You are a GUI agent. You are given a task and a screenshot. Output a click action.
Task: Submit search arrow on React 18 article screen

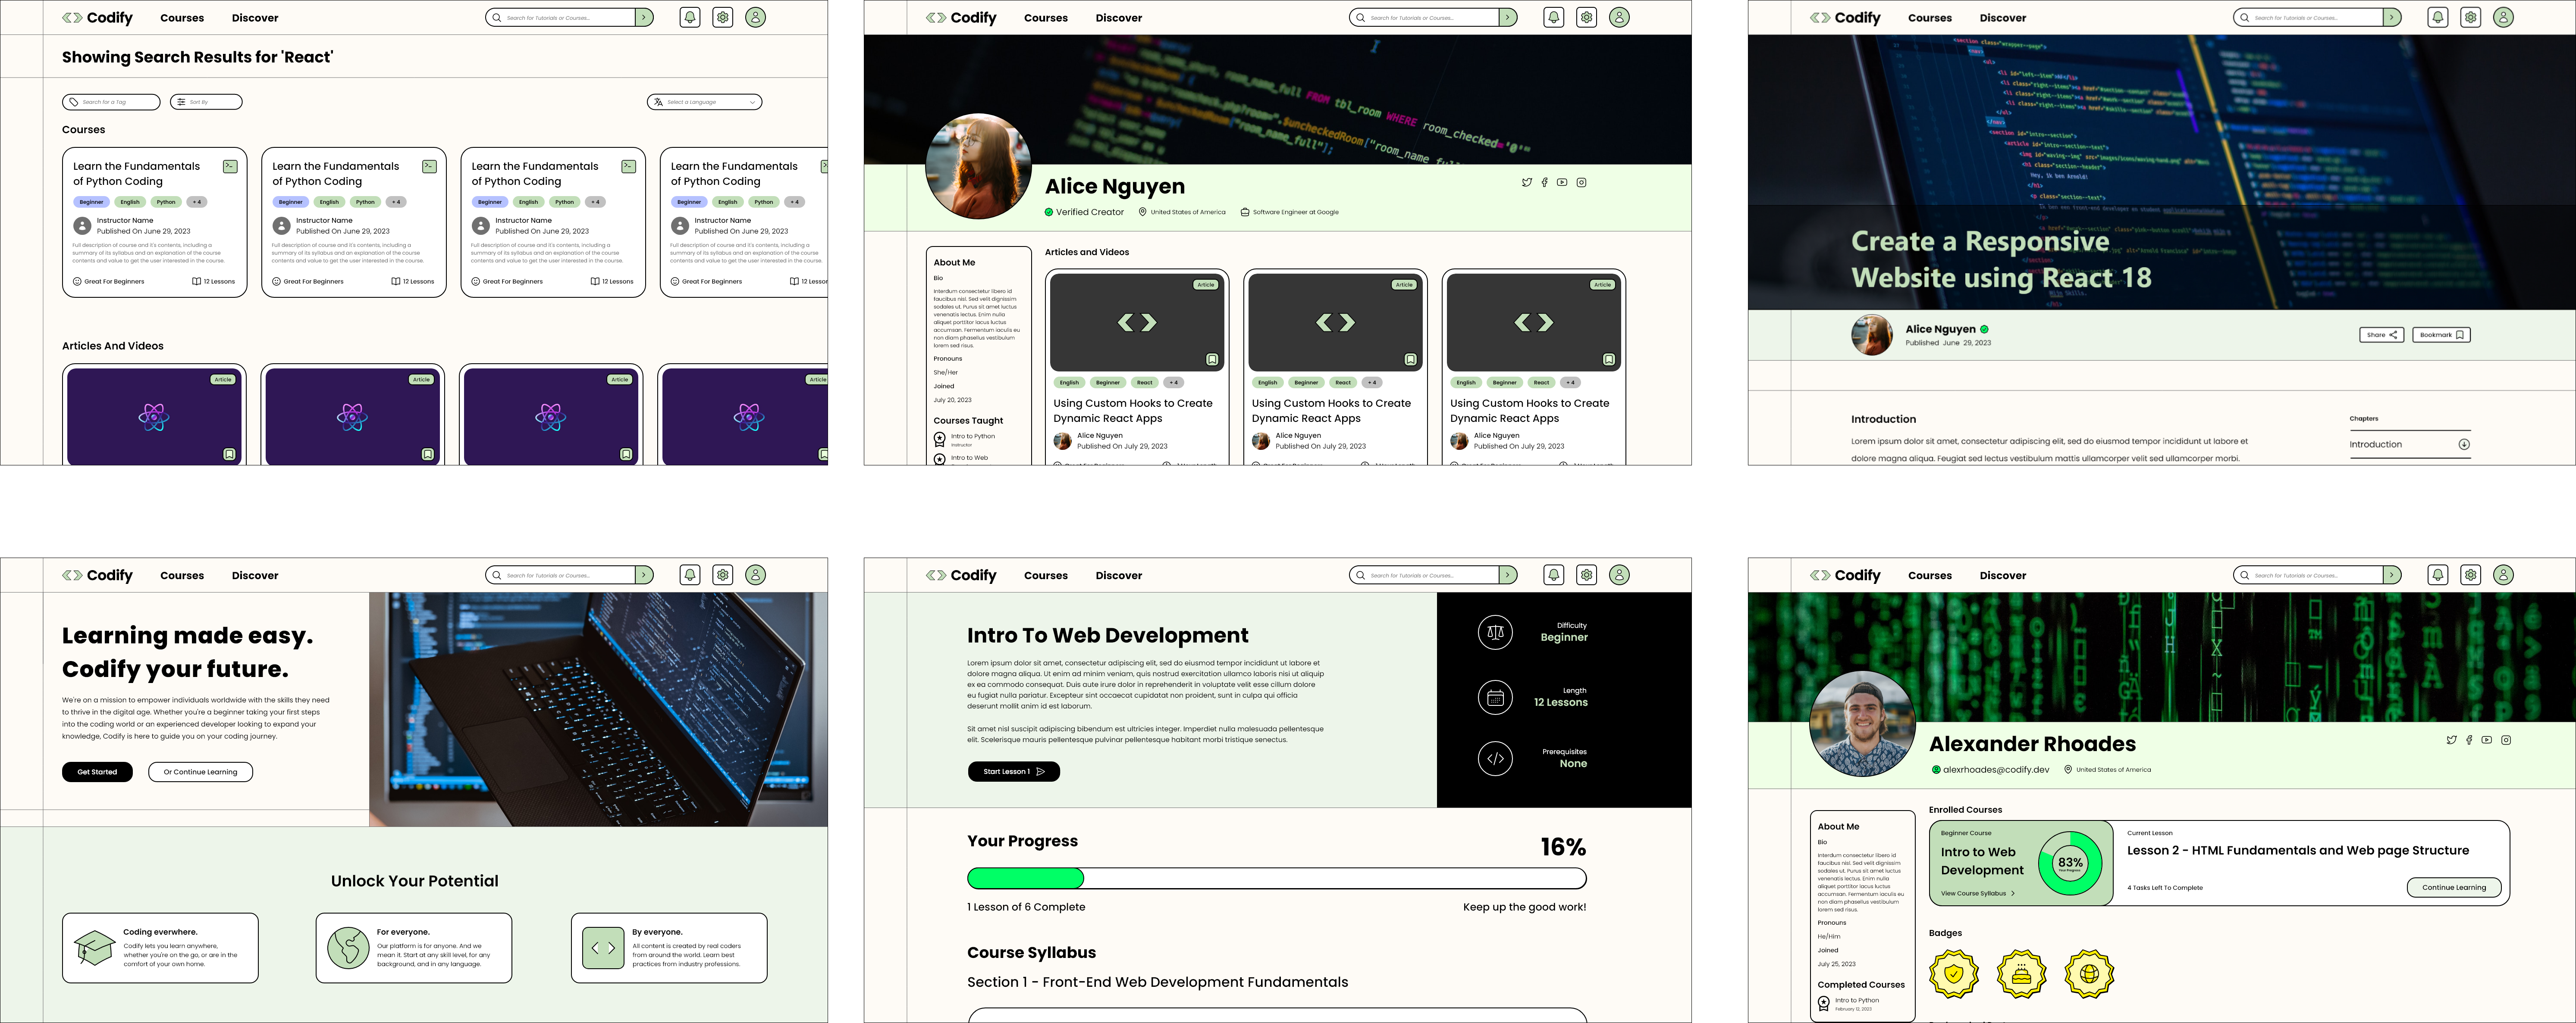pos(2392,17)
